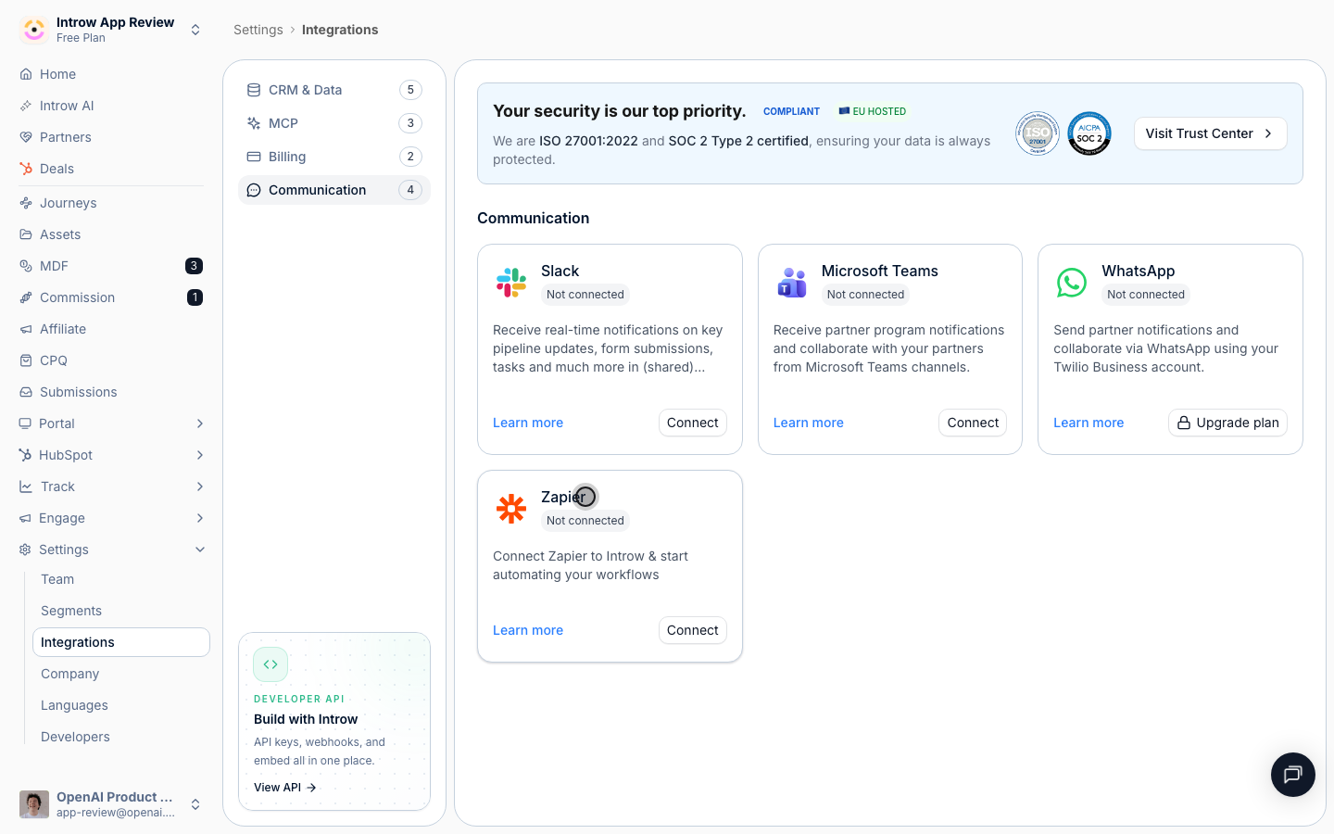The width and height of the screenshot is (1334, 834).
Task: Open Learn more for Slack
Action: (x=528, y=423)
